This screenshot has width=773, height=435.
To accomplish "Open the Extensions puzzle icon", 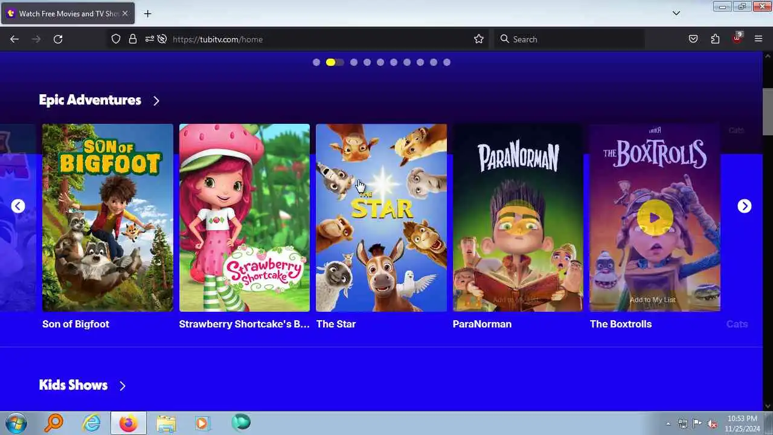I will (x=715, y=39).
